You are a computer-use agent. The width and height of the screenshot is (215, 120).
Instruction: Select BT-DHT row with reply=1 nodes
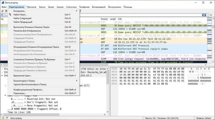pos(143,49)
